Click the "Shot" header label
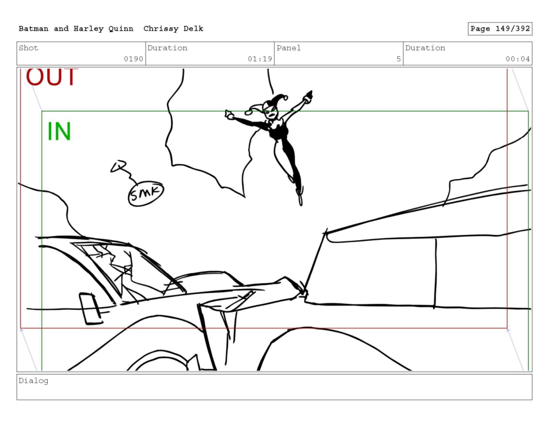Image resolution: width=549 pixels, height=425 pixels. (28, 48)
